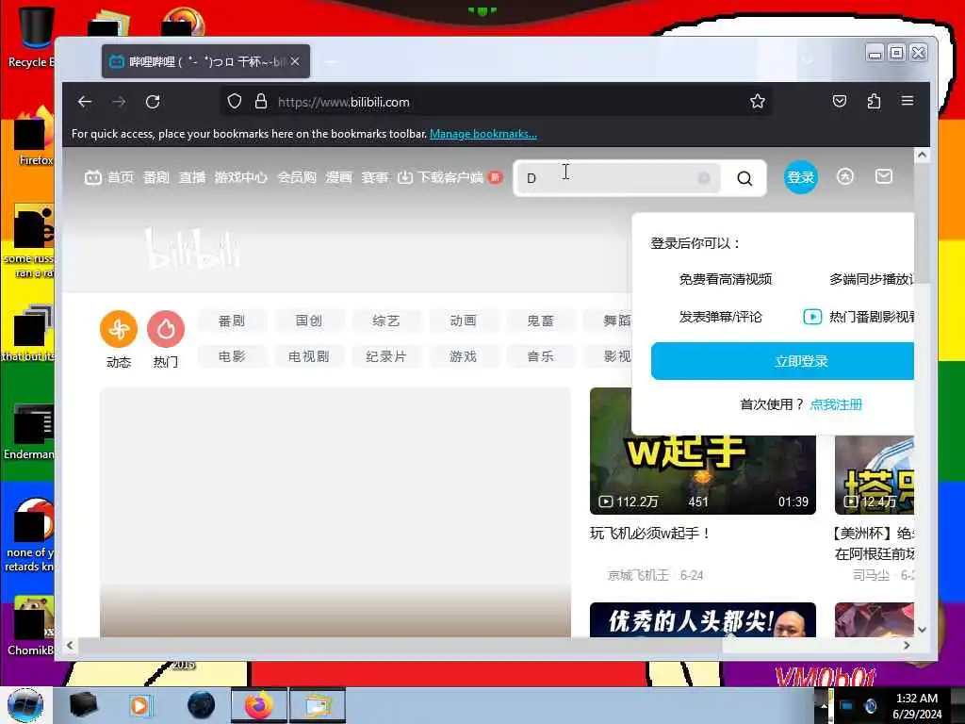The image size is (965, 724).
Task: Open the 漫画 nav item
Action: pos(339,178)
